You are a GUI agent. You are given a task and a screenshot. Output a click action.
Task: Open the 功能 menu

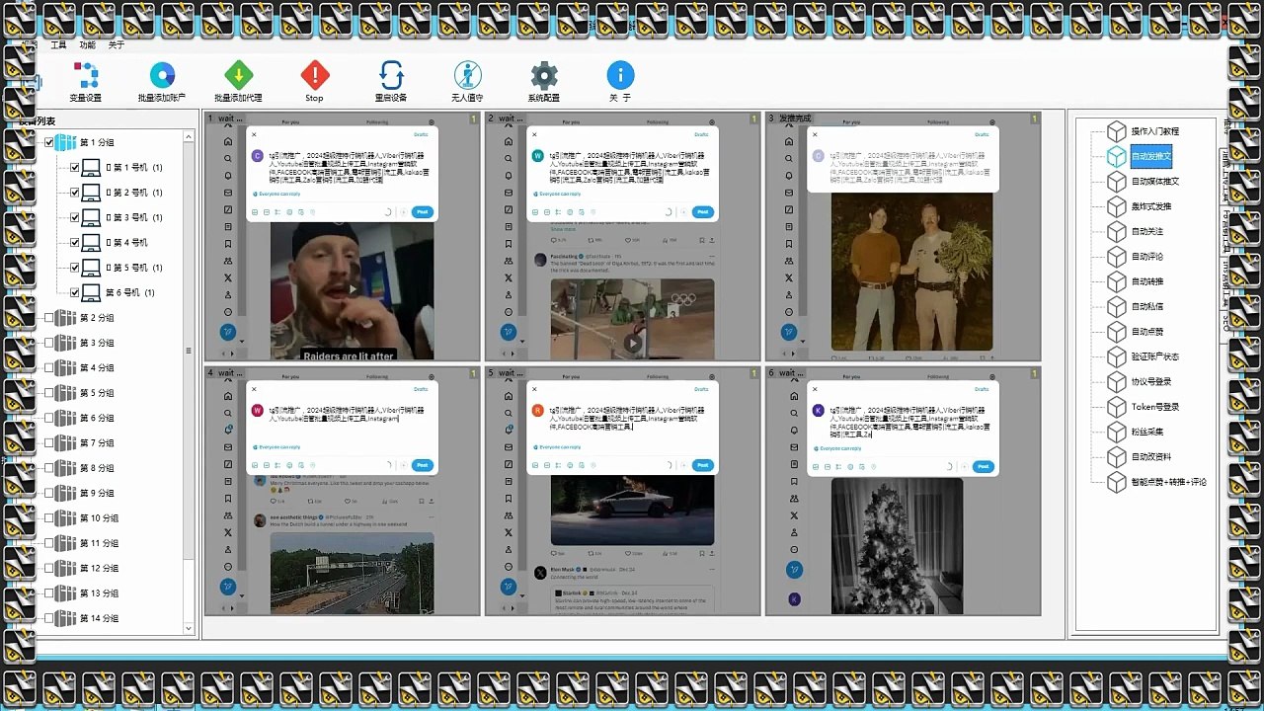88,44
